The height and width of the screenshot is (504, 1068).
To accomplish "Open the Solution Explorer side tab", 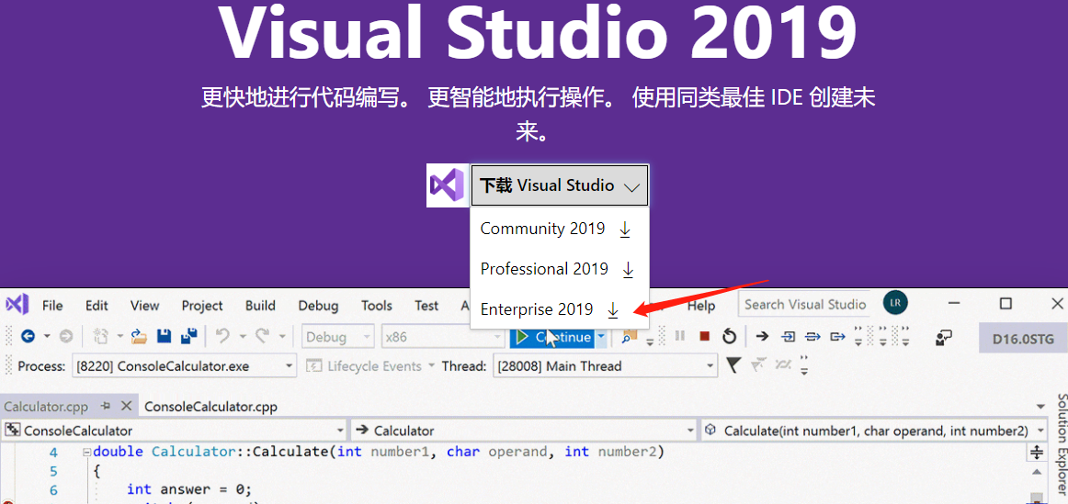I will click(1062, 446).
